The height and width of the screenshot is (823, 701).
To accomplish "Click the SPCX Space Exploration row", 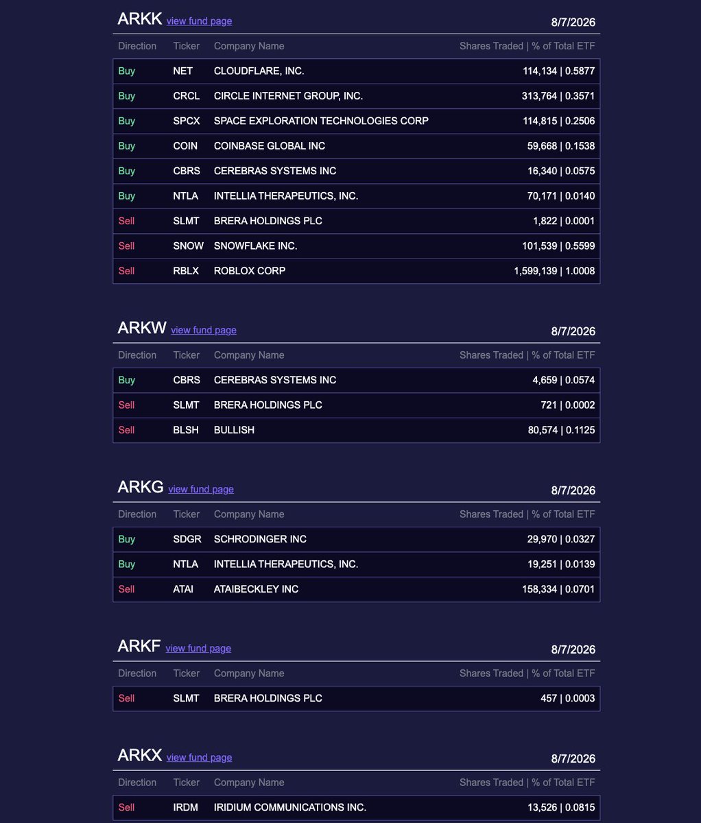I will (357, 121).
